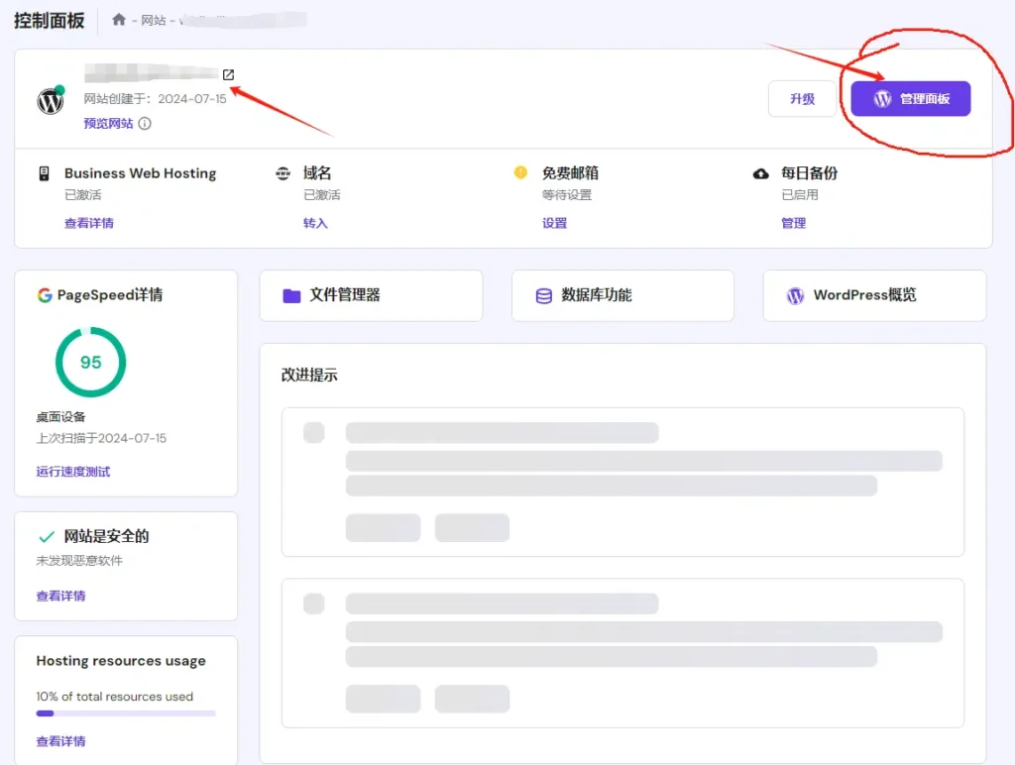Viewport: 1015px width, 765px height.
Task: Click the green checkmark on the 网站是安全的 card
Action: pyautogui.click(x=47, y=535)
